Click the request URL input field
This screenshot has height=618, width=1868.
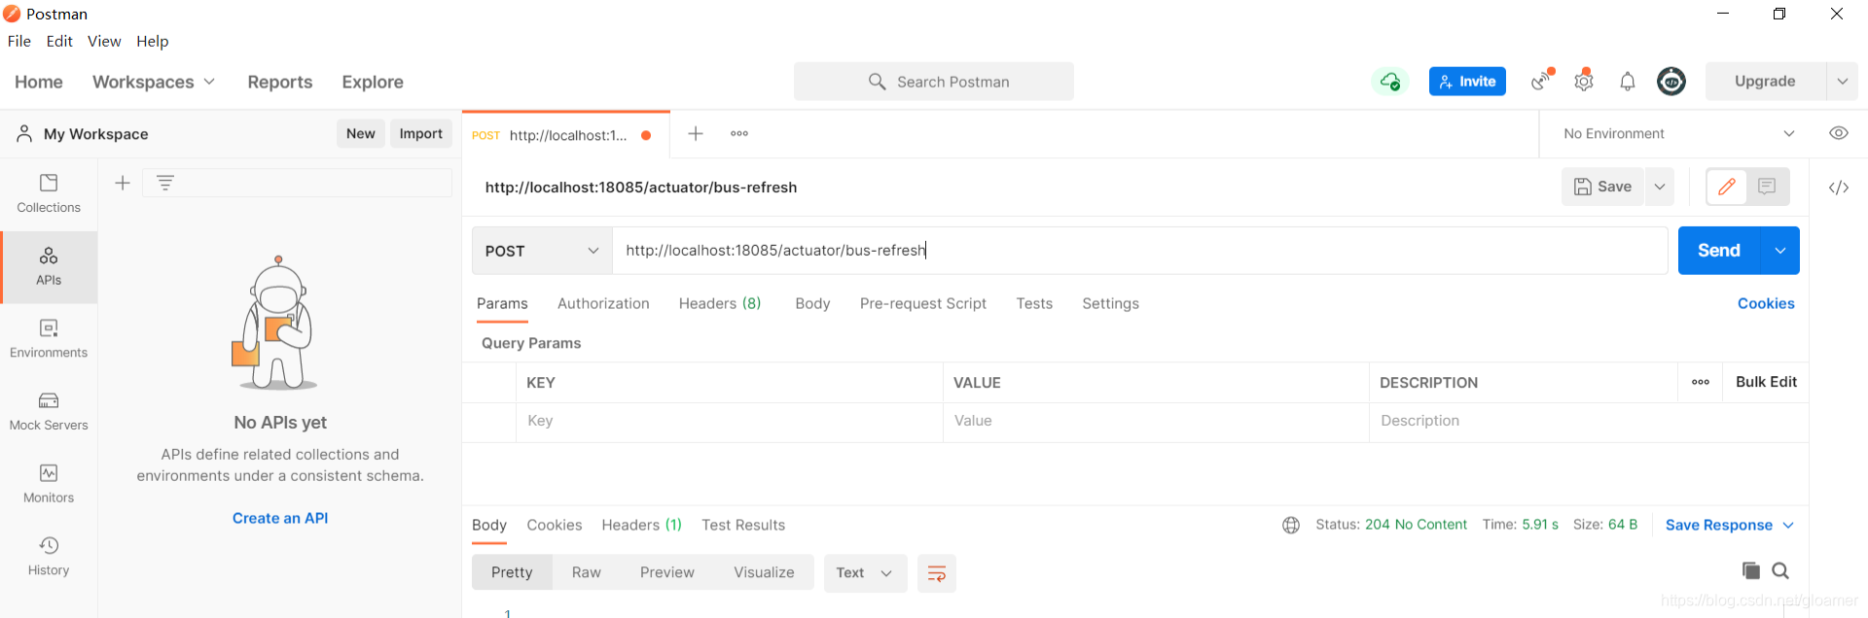coord(1140,251)
